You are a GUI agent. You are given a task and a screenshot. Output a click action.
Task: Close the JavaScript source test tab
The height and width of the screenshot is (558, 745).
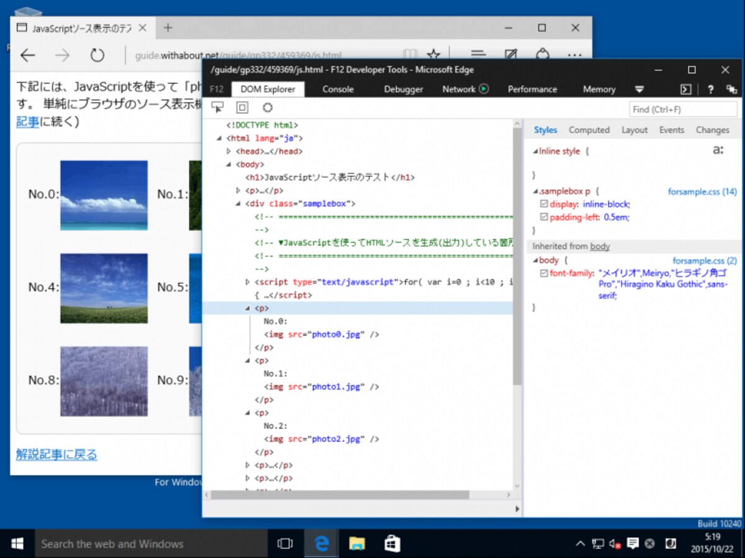pos(142,28)
